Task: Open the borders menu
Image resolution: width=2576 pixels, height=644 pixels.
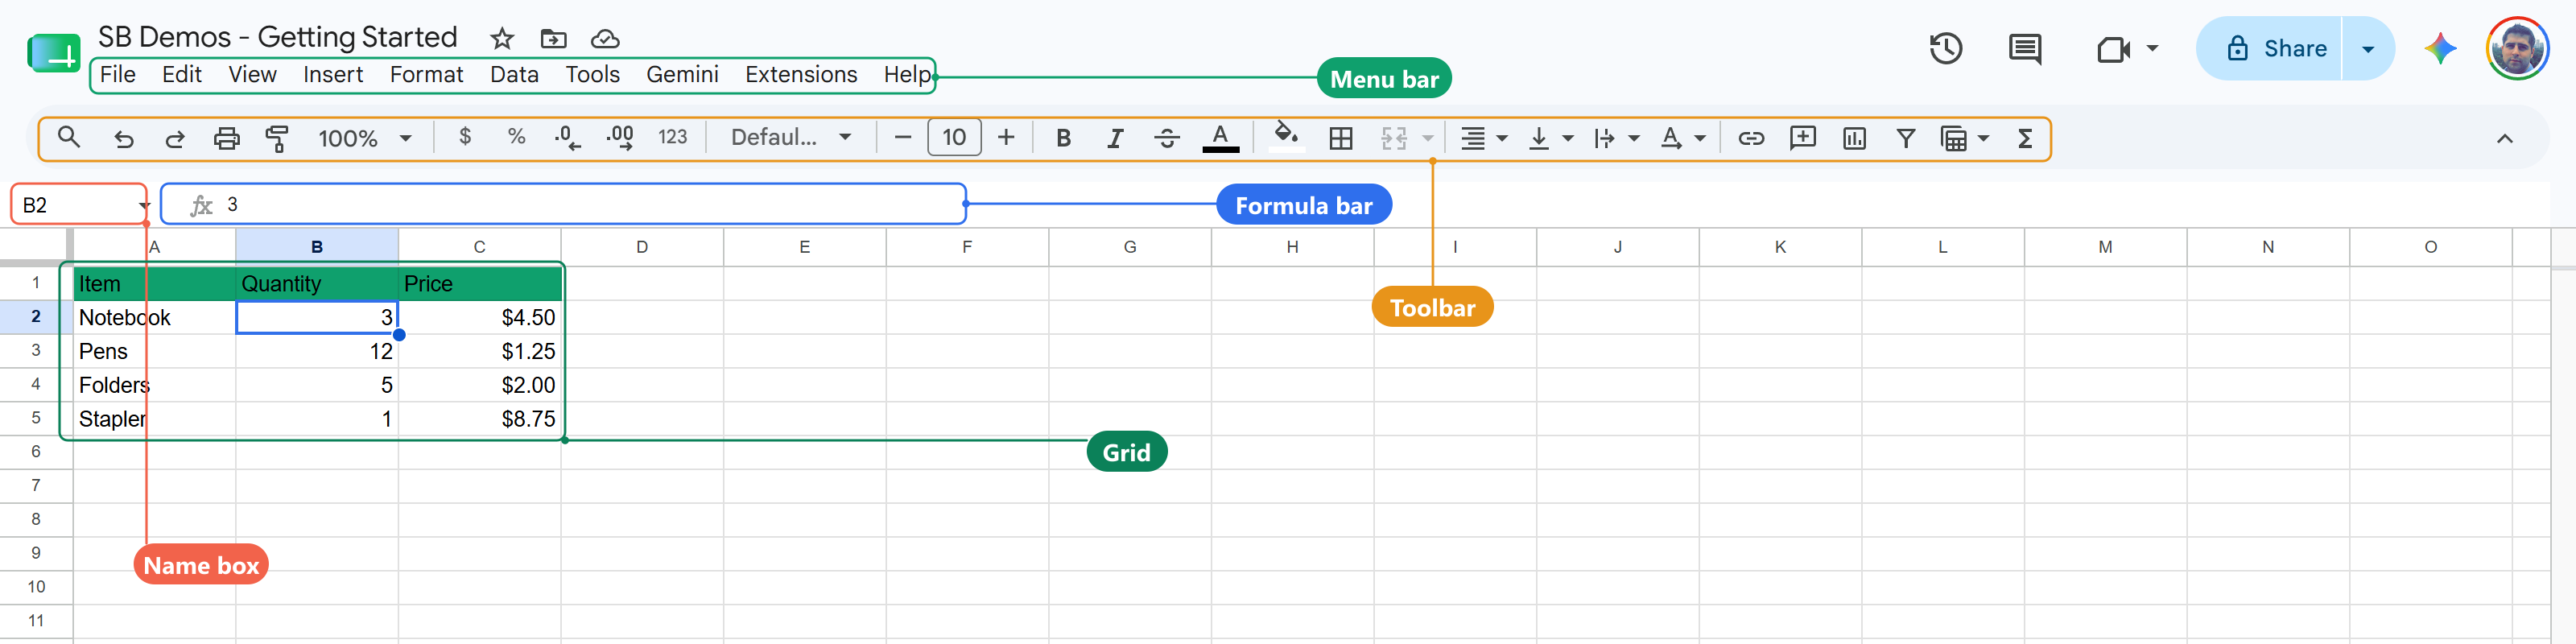Action: 1341,138
